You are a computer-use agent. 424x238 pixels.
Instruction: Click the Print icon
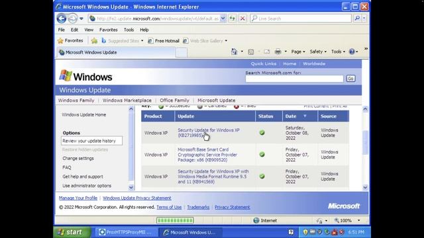[278, 52]
